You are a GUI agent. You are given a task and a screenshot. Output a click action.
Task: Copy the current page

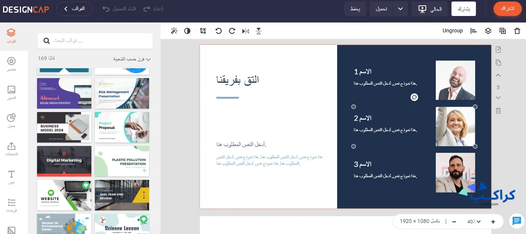point(498,63)
